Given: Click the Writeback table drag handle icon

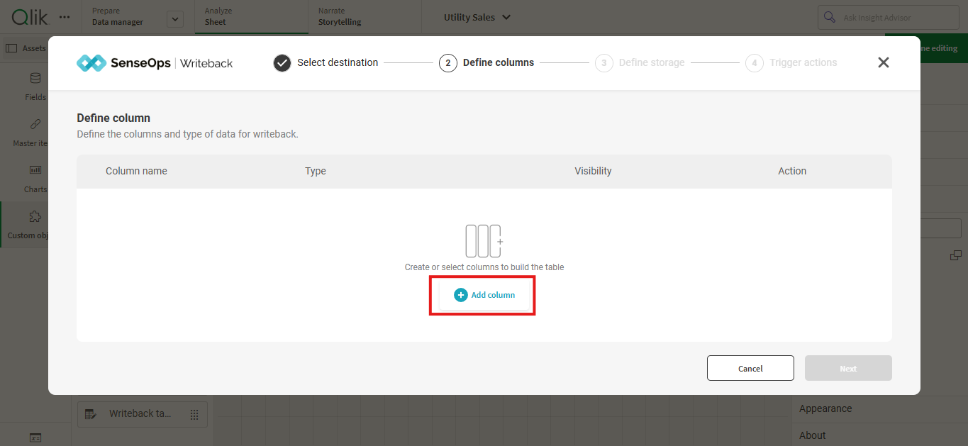Looking at the screenshot, I should (x=194, y=414).
